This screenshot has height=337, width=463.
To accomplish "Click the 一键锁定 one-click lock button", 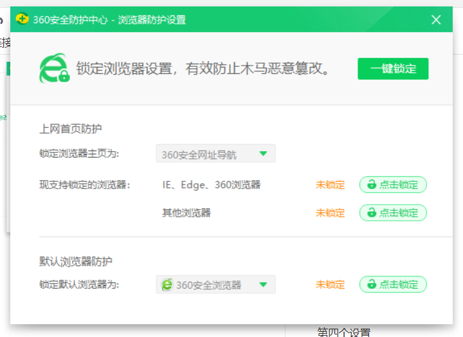I will click(393, 69).
